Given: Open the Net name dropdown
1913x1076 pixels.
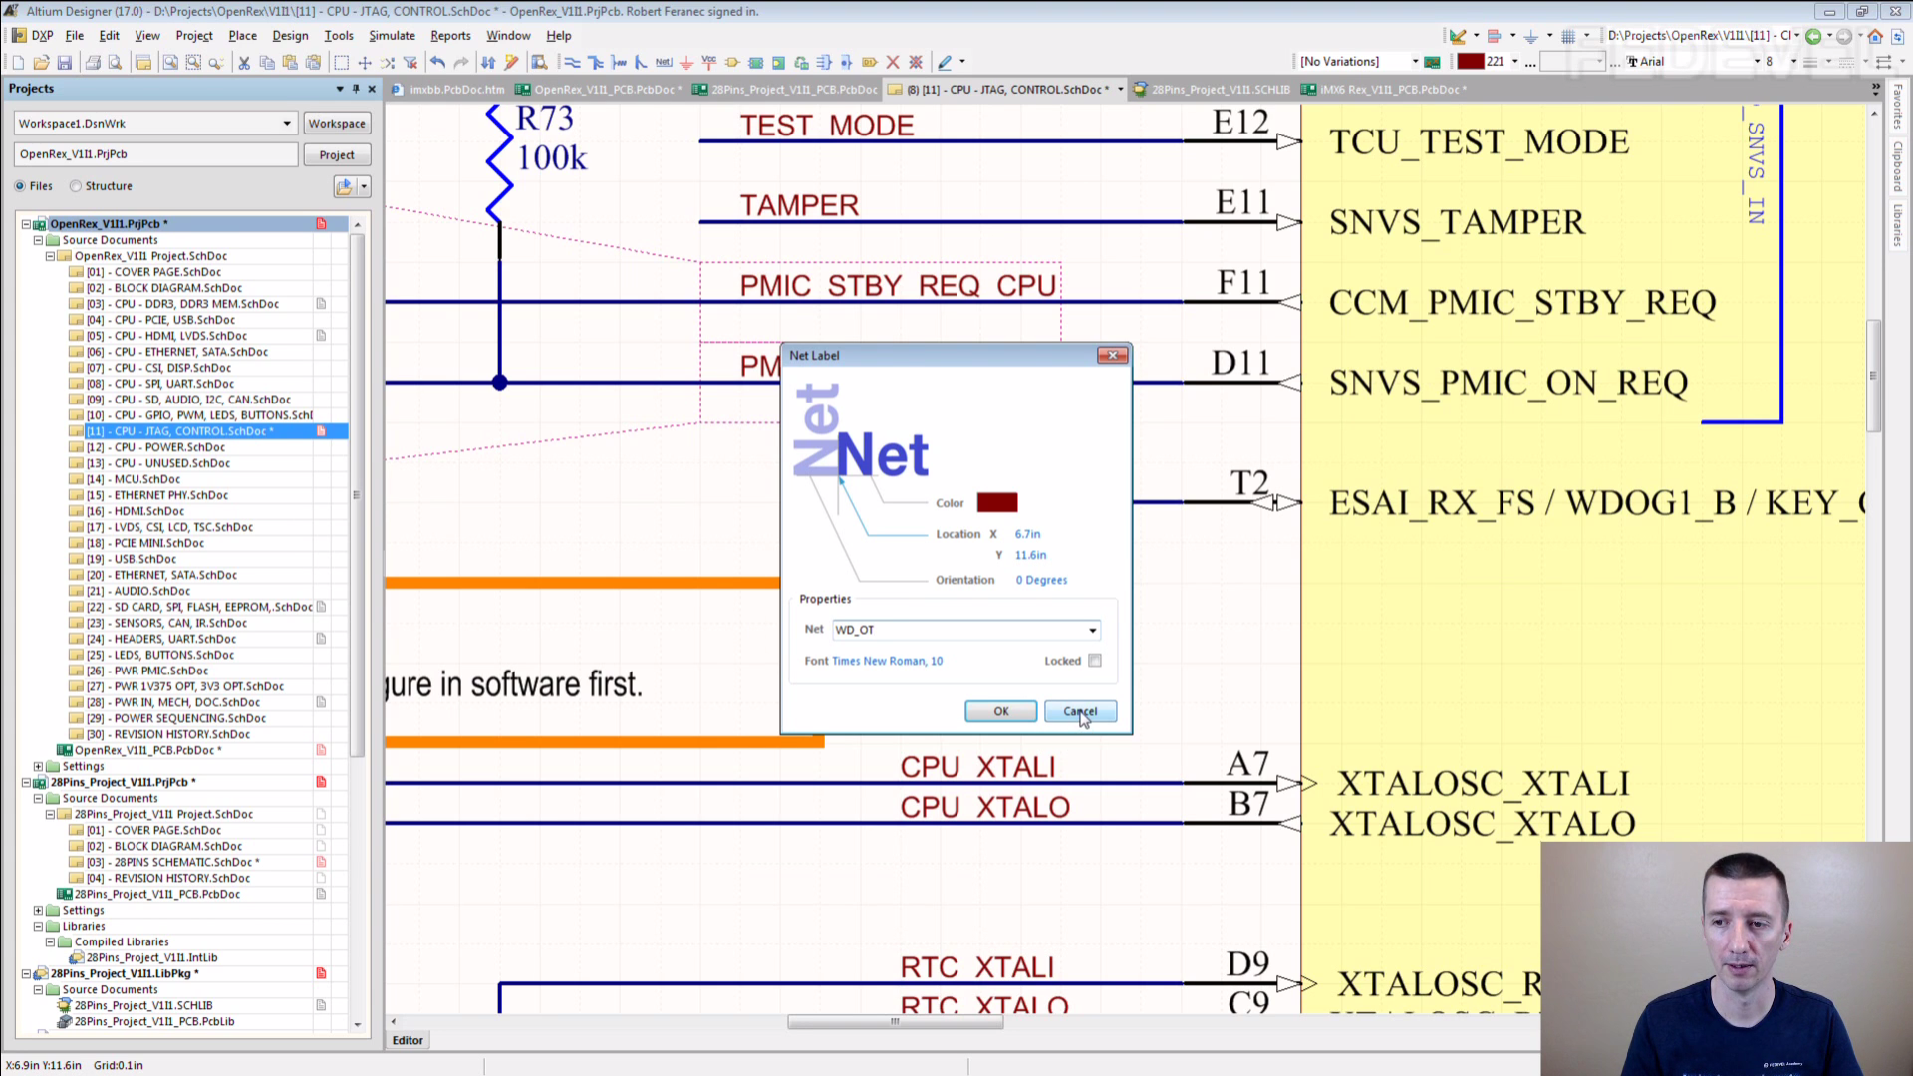Looking at the screenshot, I should [x=1093, y=630].
